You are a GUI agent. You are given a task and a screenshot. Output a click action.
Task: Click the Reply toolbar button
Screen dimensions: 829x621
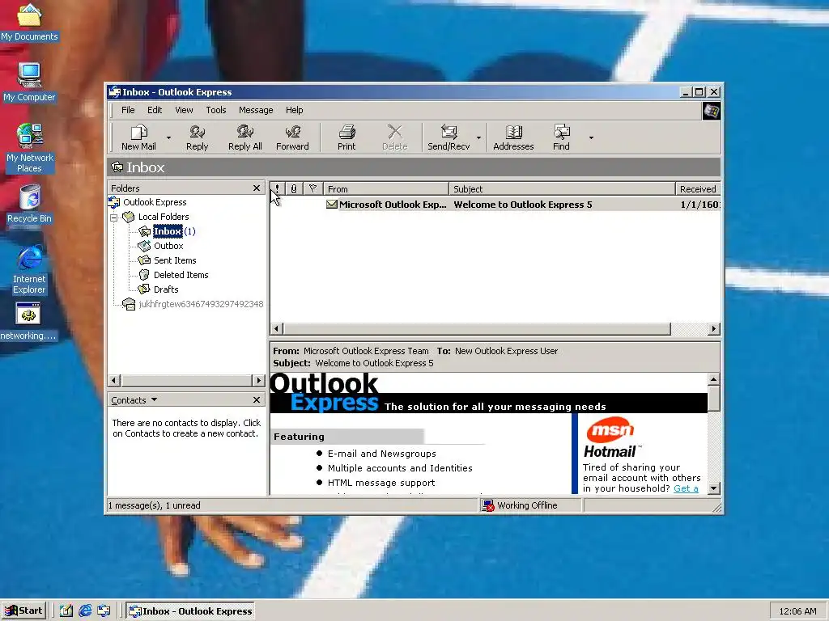click(x=198, y=137)
